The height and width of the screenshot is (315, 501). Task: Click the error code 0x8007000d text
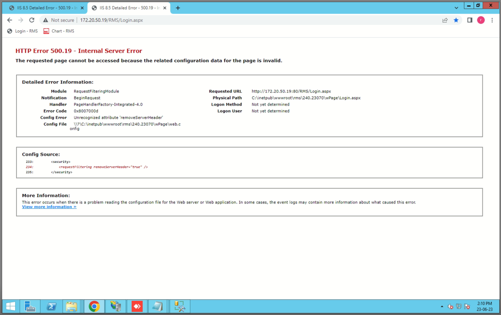pos(86,111)
